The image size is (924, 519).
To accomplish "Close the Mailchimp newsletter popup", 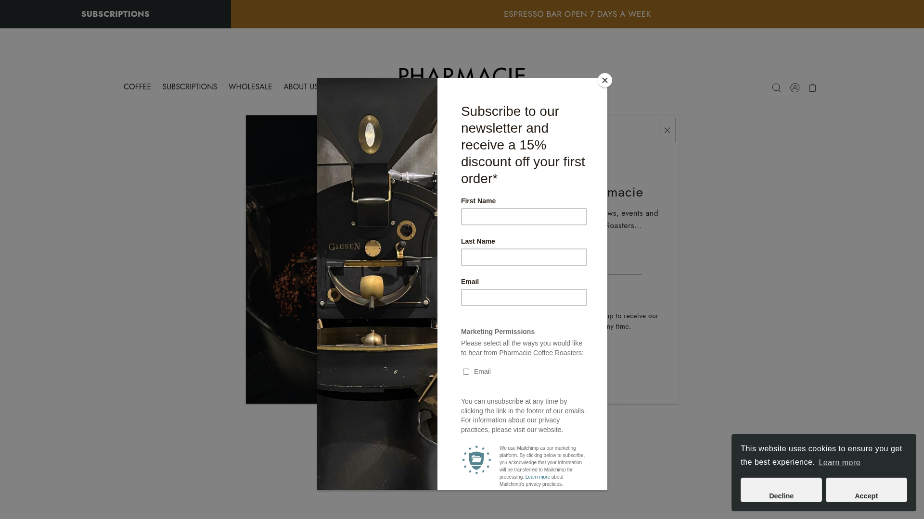I will pos(605,80).
